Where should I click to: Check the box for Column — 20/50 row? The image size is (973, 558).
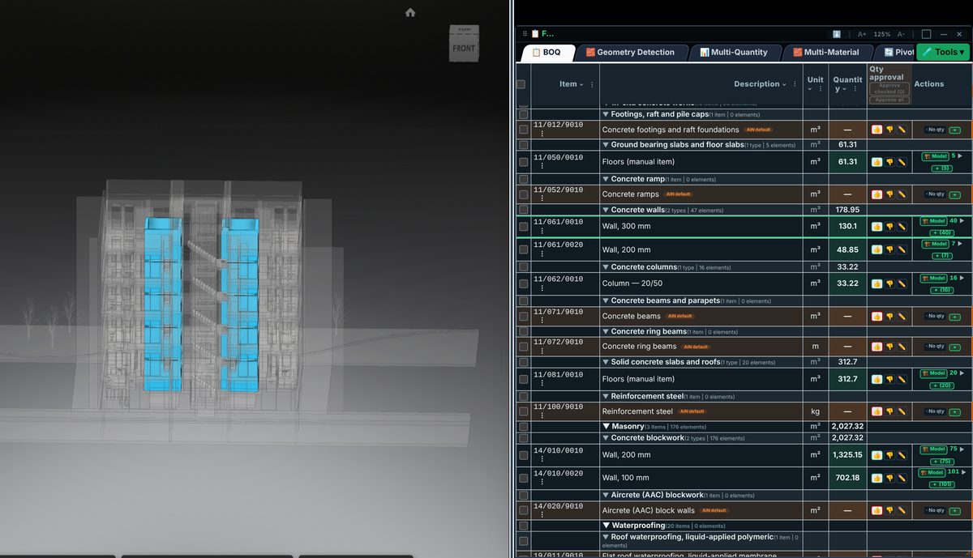pyautogui.click(x=524, y=283)
